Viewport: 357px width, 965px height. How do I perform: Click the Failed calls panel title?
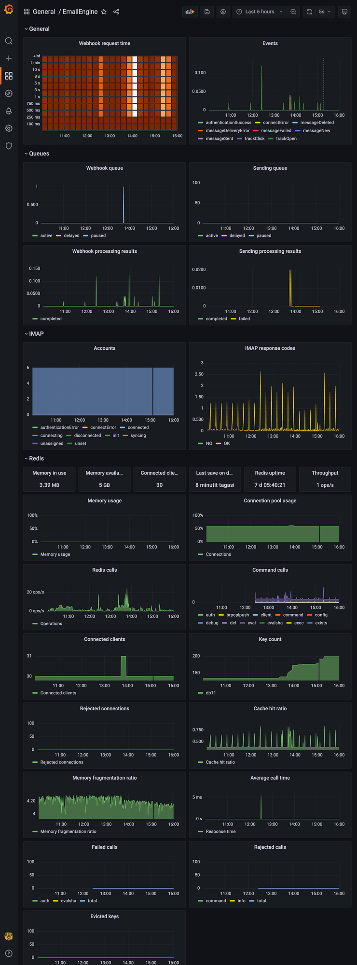point(105,847)
